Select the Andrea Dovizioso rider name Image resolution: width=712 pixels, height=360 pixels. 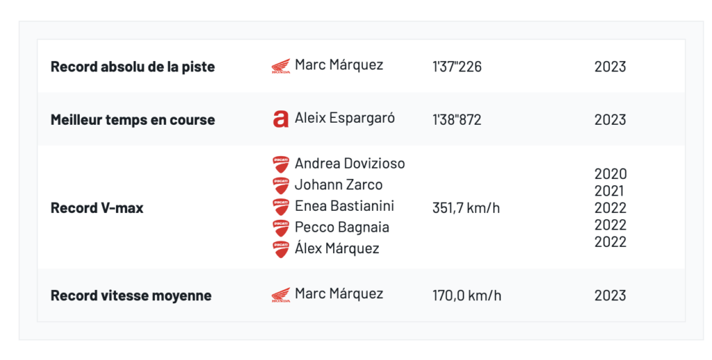pyautogui.click(x=350, y=164)
